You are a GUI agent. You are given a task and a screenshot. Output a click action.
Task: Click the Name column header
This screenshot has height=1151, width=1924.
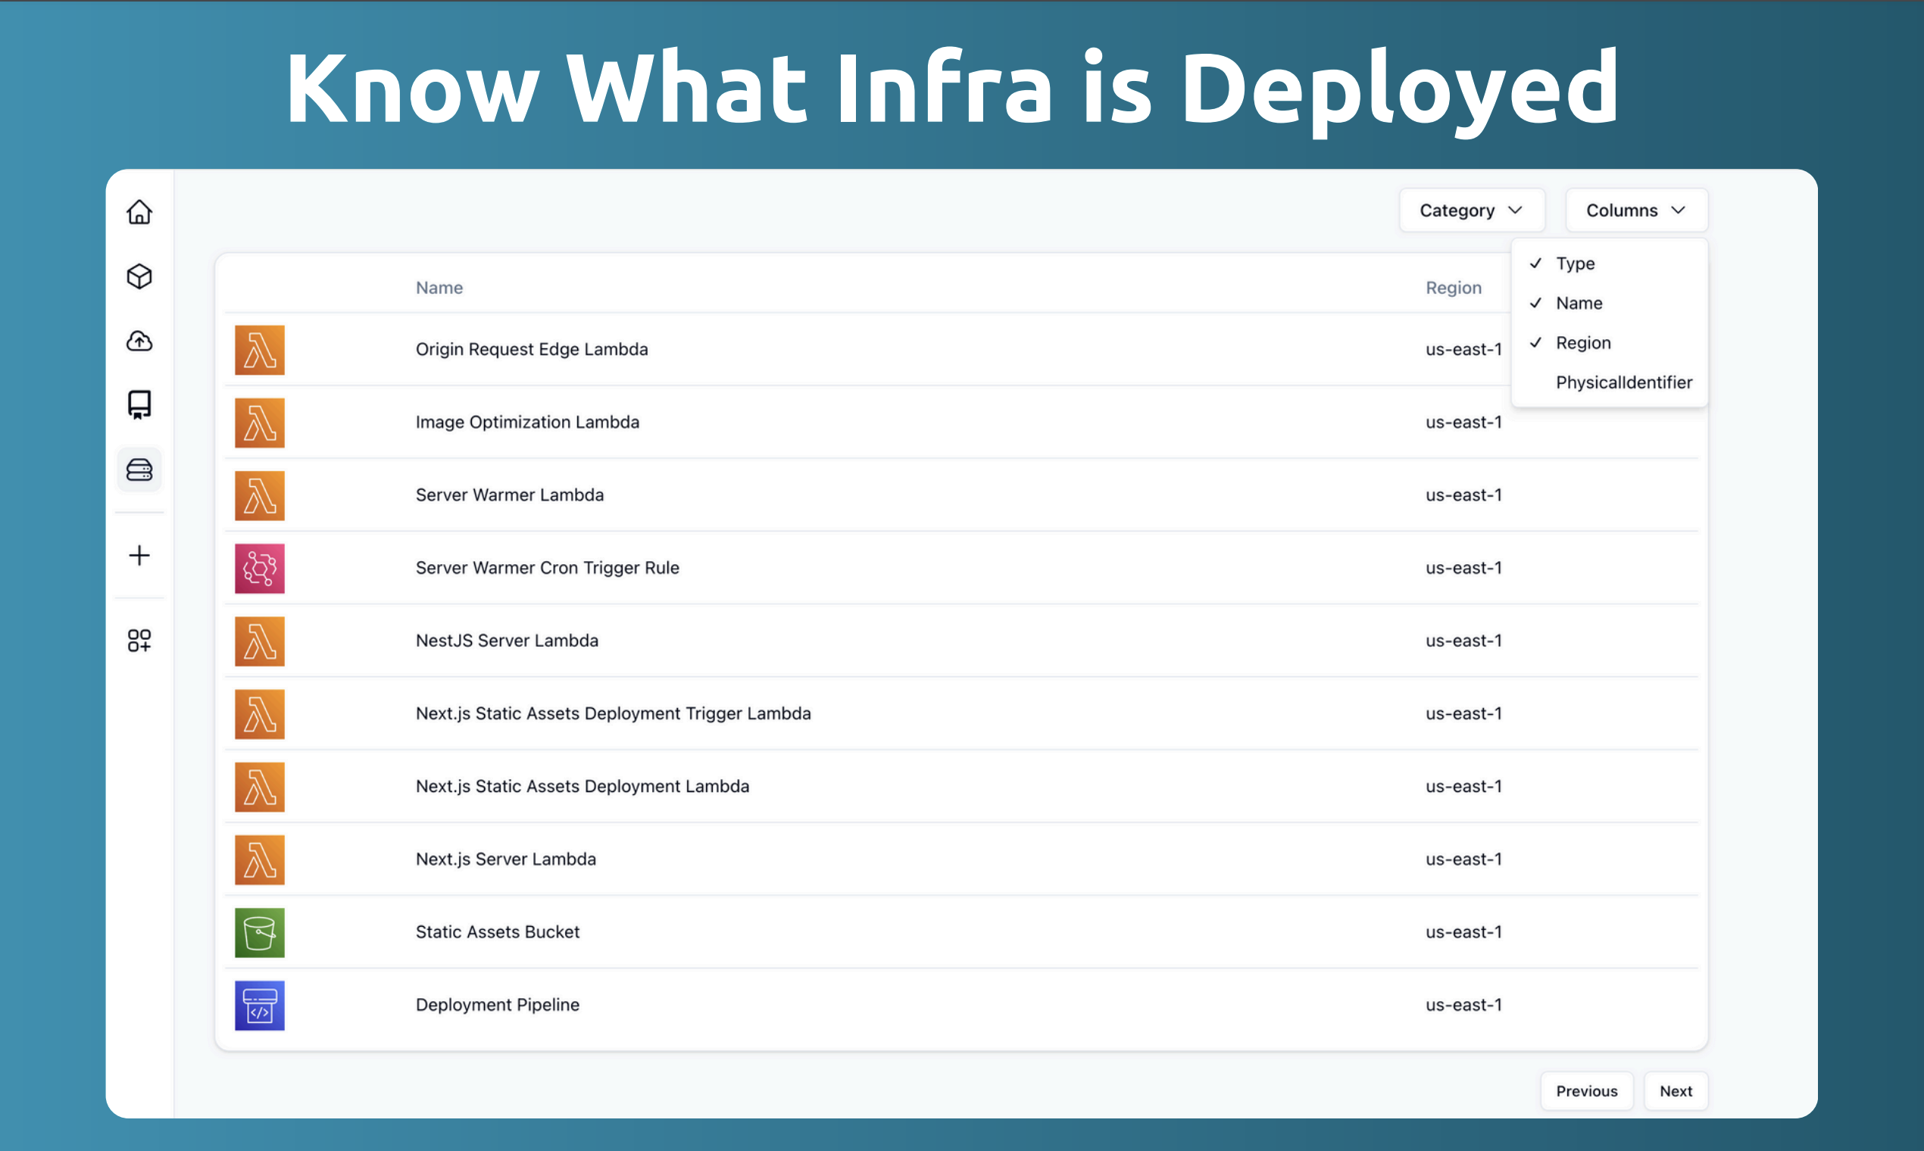tap(439, 288)
